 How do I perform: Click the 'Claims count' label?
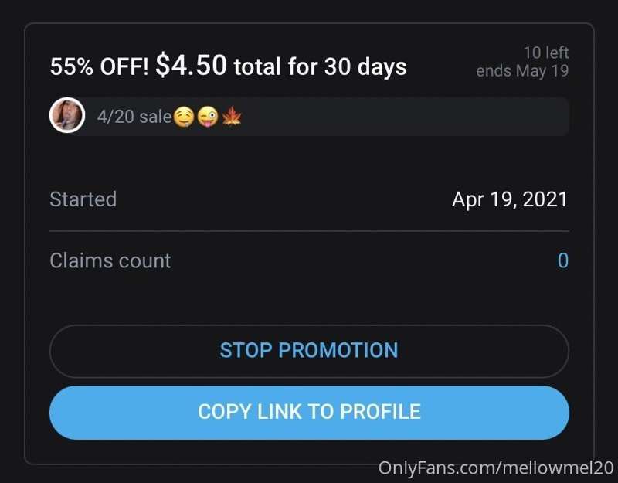[110, 260]
